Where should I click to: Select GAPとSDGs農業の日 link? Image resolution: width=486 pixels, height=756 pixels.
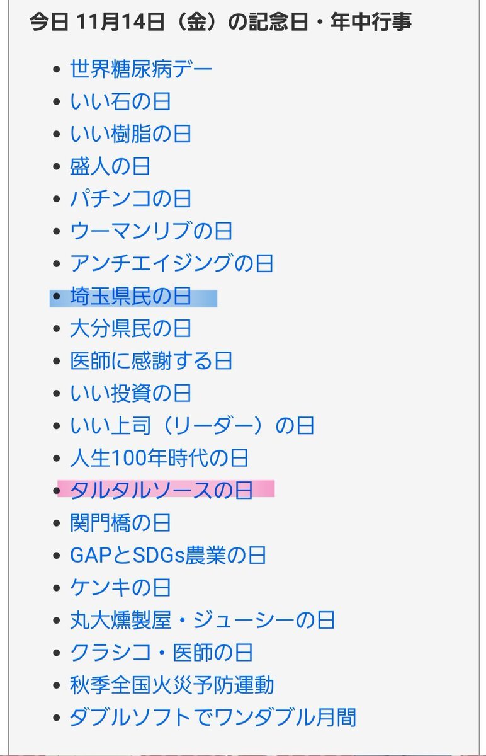[x=168, y=556]
